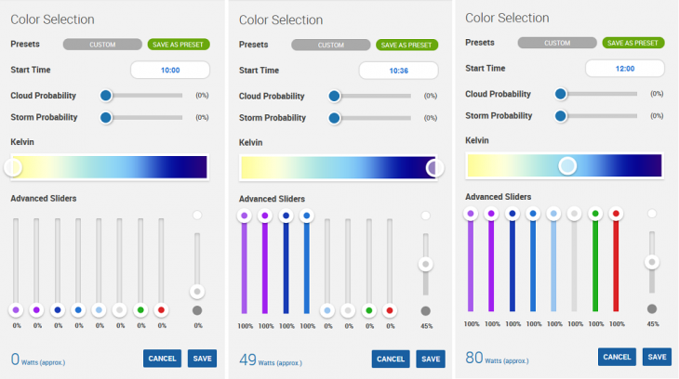Screen dimensions: 679x379
Task: Click the Kelvin handle at the gradient's right end
Action: (434, 167)
